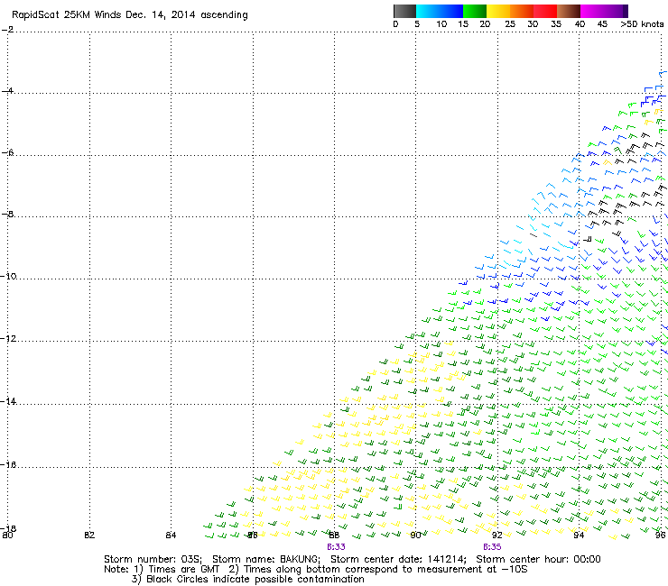Select the orange 25-30 knots legend color

(x=522, y=11)
